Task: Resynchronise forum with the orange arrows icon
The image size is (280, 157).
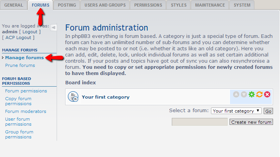Action: coord(259,94)
